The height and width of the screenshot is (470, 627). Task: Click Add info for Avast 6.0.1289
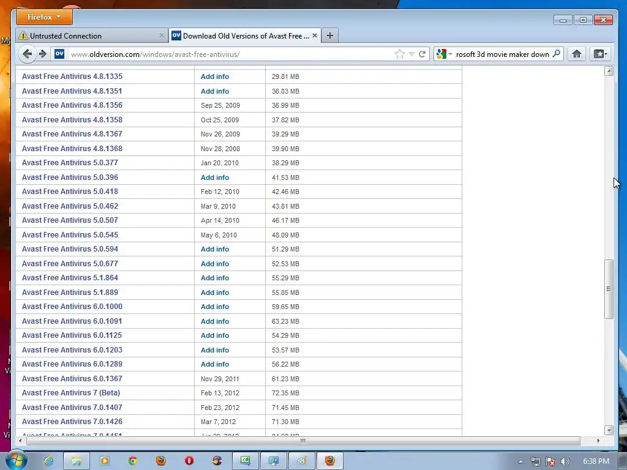click(215, 364)
